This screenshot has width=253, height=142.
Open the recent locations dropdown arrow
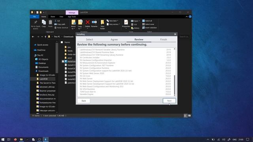[x=42, y=37]
